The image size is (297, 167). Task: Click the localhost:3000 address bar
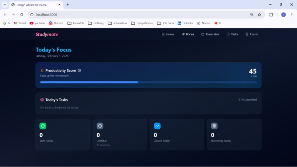[x=146, y=15]
